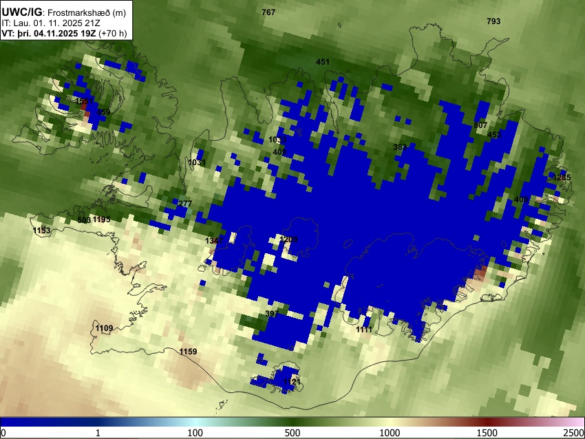
Task: Click the value 1031 on the map
Action: [197, 162]
